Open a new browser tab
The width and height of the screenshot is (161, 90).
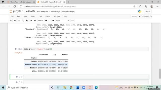[68, 2]
